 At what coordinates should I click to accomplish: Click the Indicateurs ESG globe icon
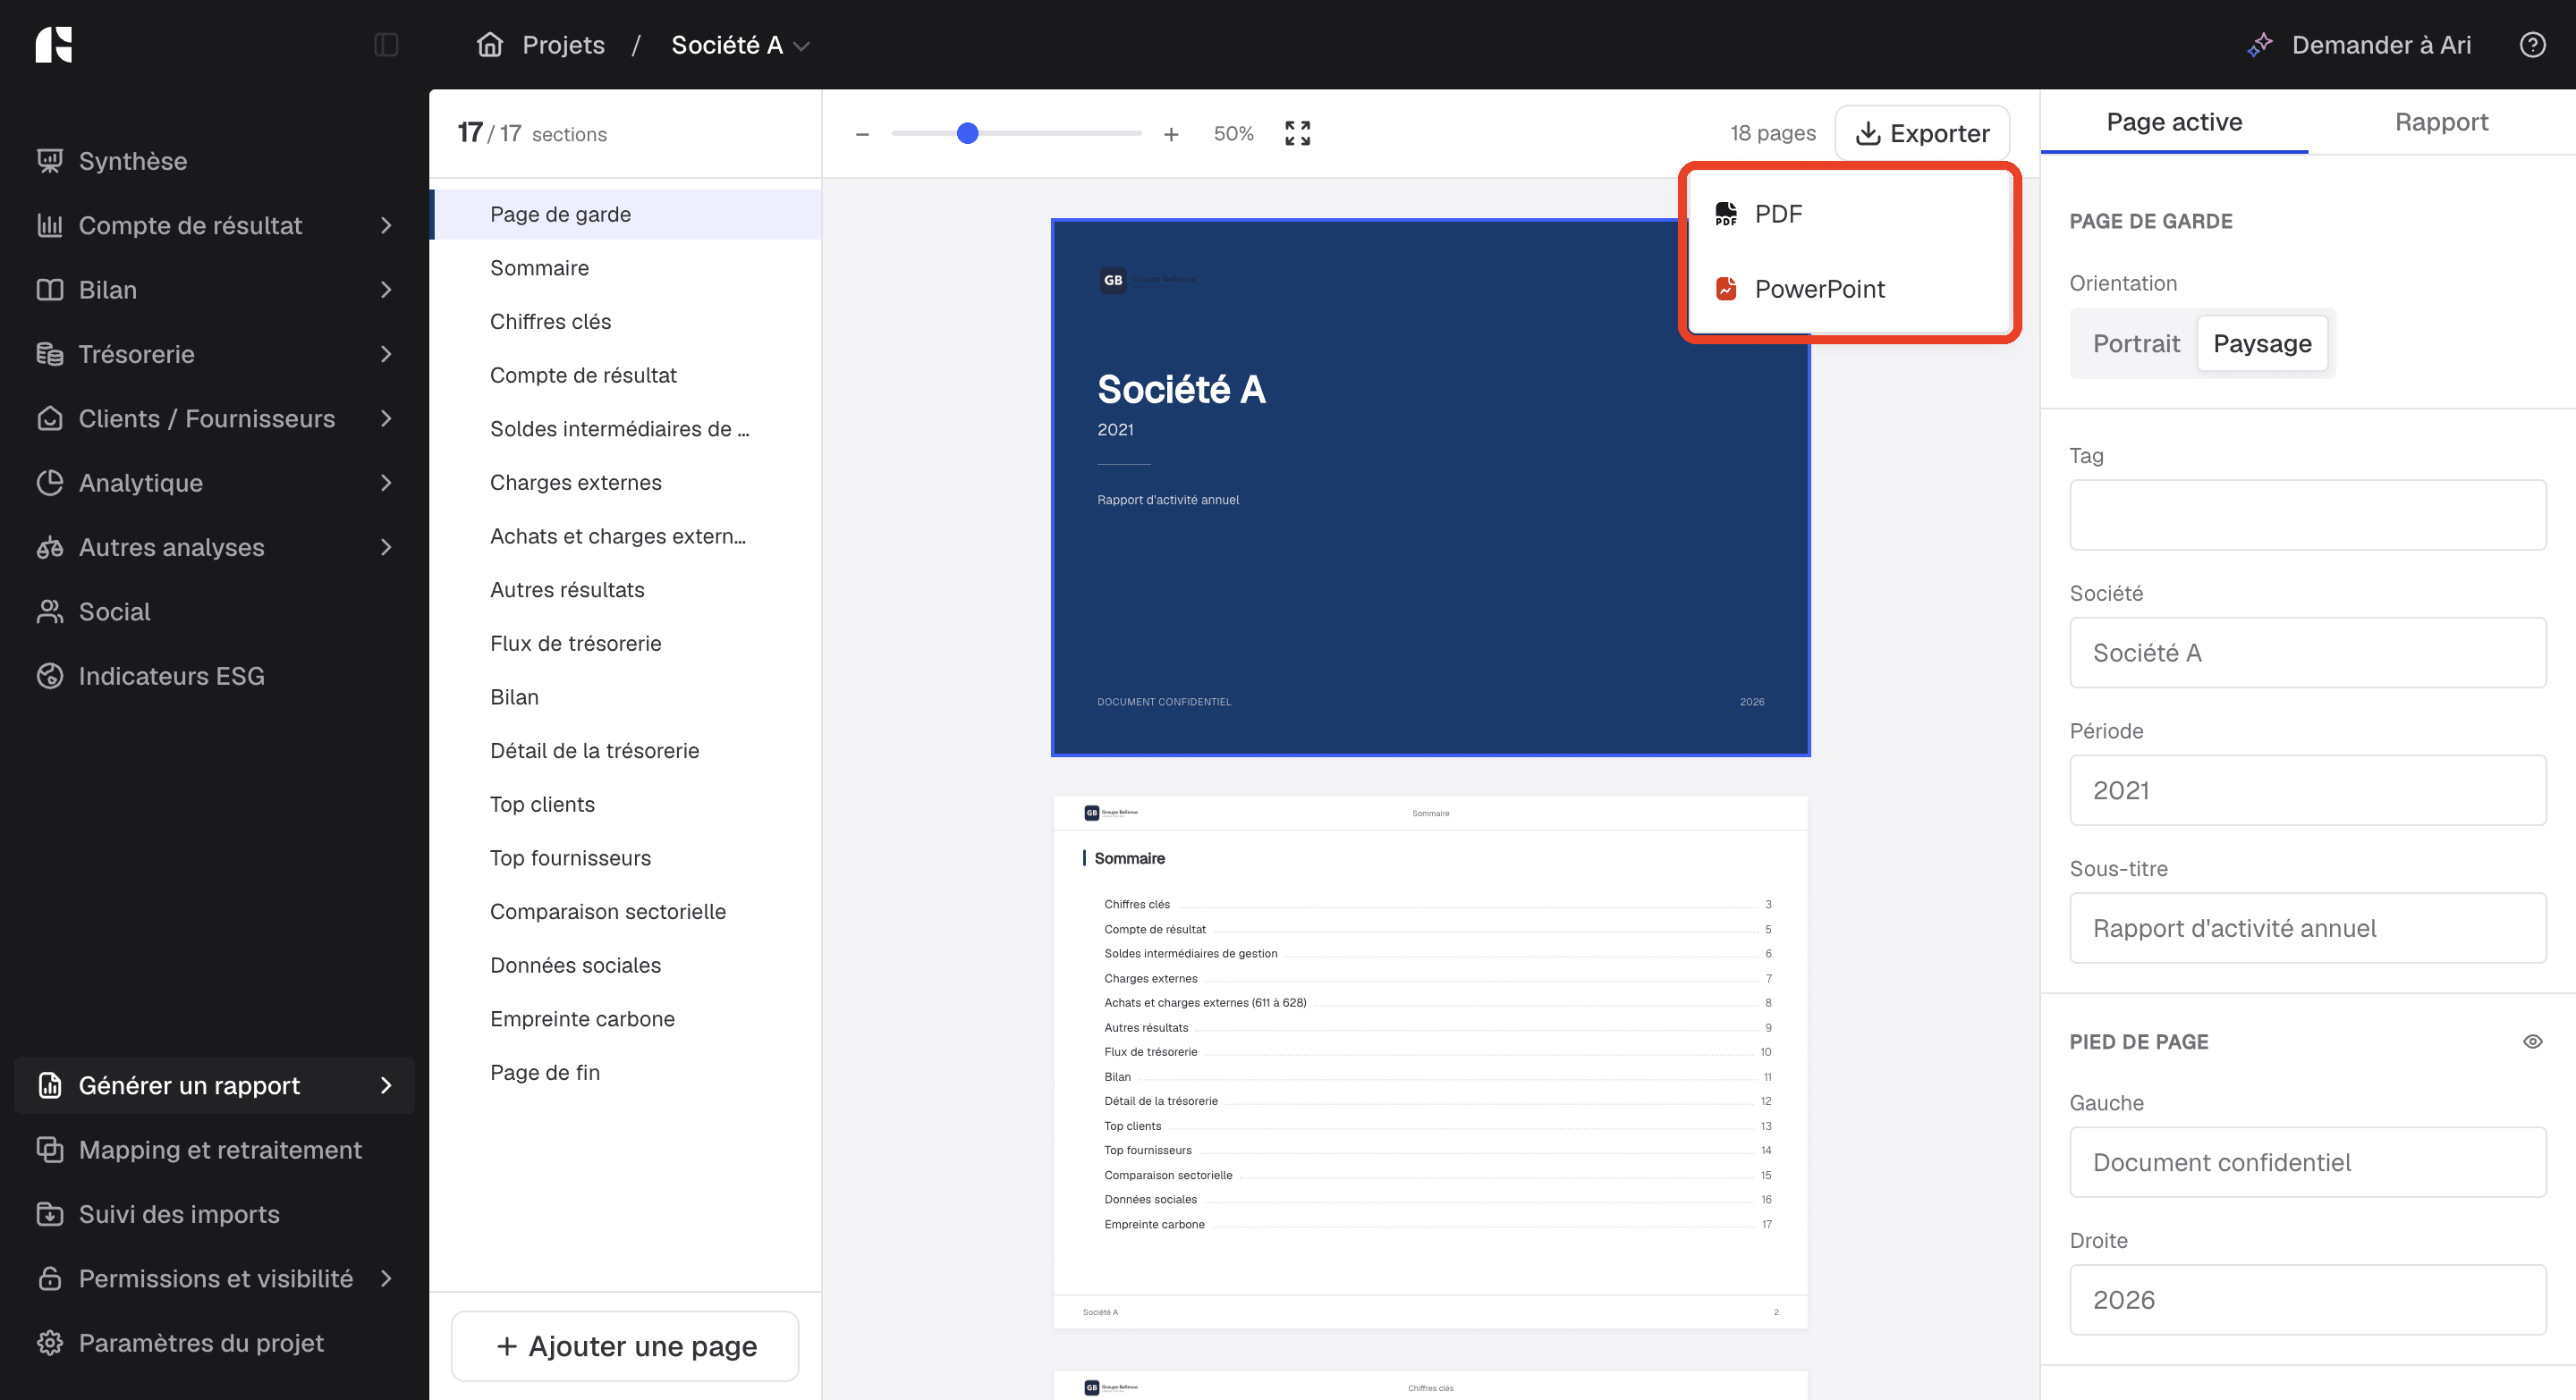(x=50, y=676)
